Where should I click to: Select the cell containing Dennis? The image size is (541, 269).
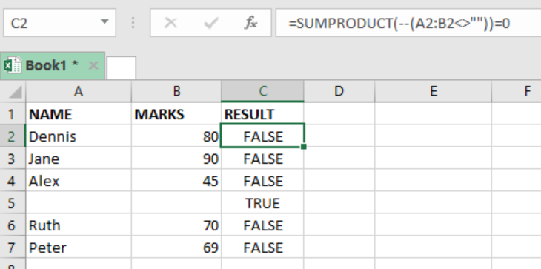[79, 136]
